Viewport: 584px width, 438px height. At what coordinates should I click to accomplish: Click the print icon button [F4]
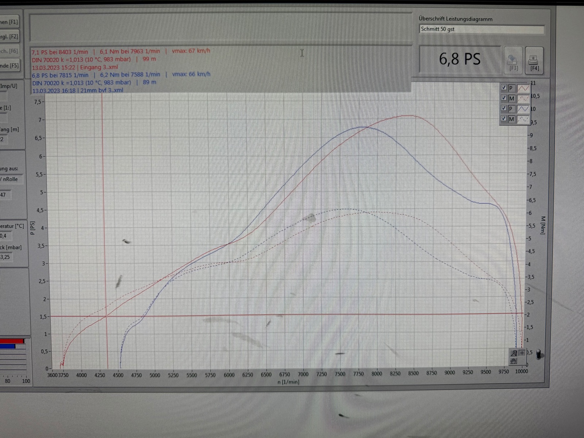pos(534,61)
